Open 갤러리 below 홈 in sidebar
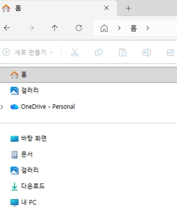 coord(30,91)
